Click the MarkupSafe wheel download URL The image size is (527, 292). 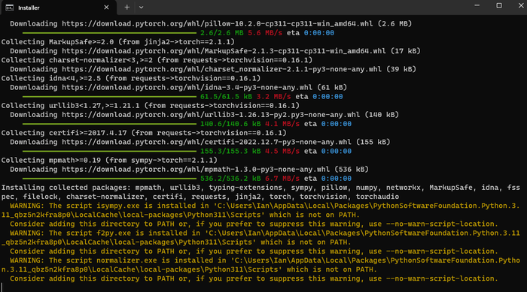click(x=224, y=51)
